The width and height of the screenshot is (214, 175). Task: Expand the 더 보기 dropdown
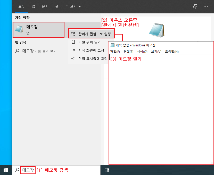tap(73, 6)
